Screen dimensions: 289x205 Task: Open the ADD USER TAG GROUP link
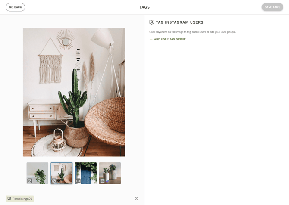pyautogui.click(x=167, y=39)
